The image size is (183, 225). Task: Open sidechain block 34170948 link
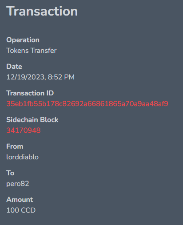pos(24,130)
